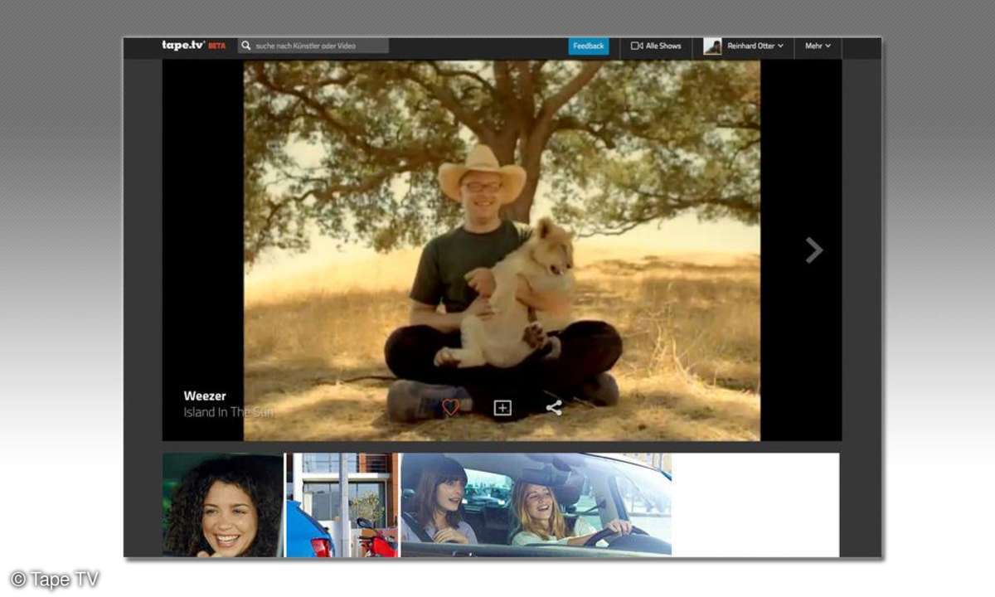This screenshot has width=995, height=597.
Task: Click the Reinhard Otter profile avatar
Action: tap(712, 46)
